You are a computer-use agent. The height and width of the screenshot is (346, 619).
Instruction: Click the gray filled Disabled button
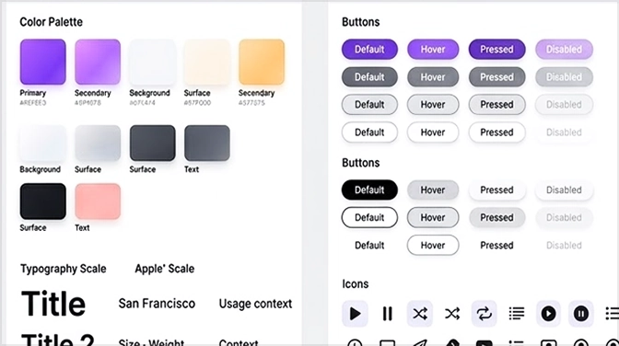pyautogui.click(x=564, y=77)
